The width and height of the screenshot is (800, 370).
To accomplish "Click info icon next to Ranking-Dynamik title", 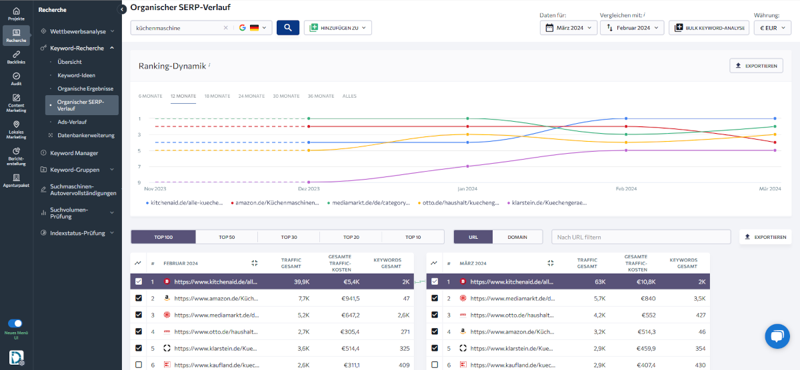I will point(209,65).
